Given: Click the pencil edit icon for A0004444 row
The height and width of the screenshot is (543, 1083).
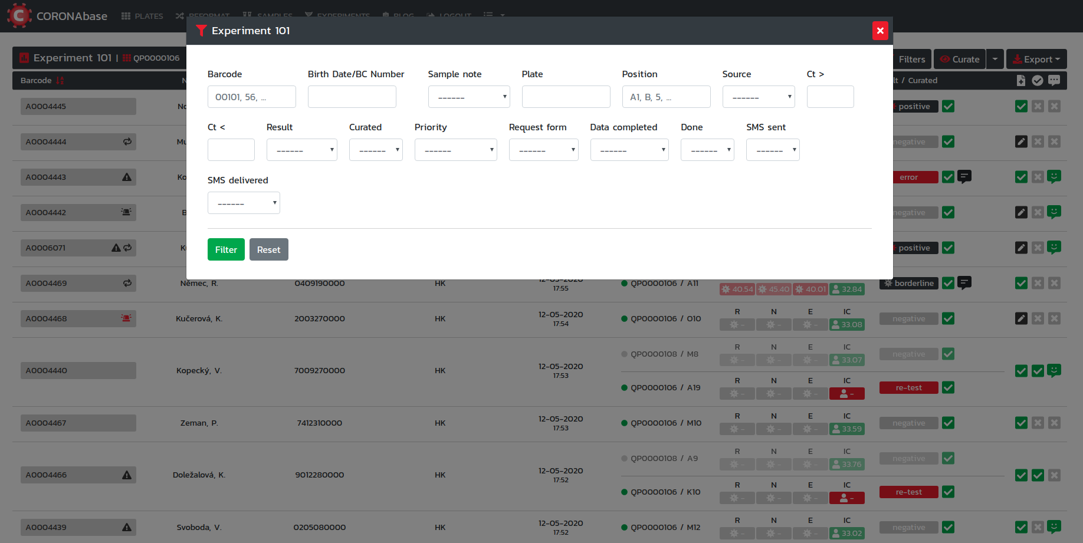Looking at the screenshot, I should pyautogui.click(x=1021, y=141).
